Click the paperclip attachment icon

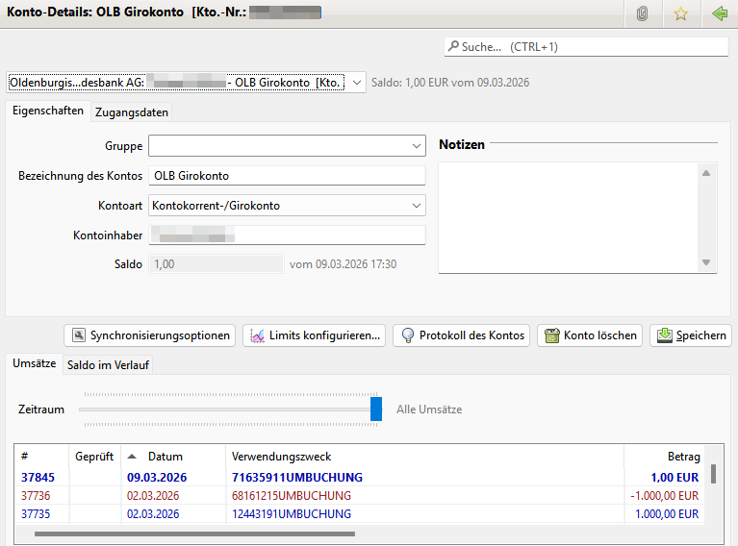click(x=643, y=14)
